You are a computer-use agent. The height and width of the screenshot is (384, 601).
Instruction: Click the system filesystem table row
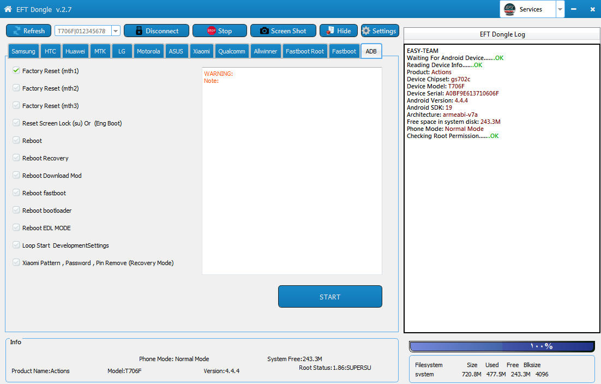[482, 374]
